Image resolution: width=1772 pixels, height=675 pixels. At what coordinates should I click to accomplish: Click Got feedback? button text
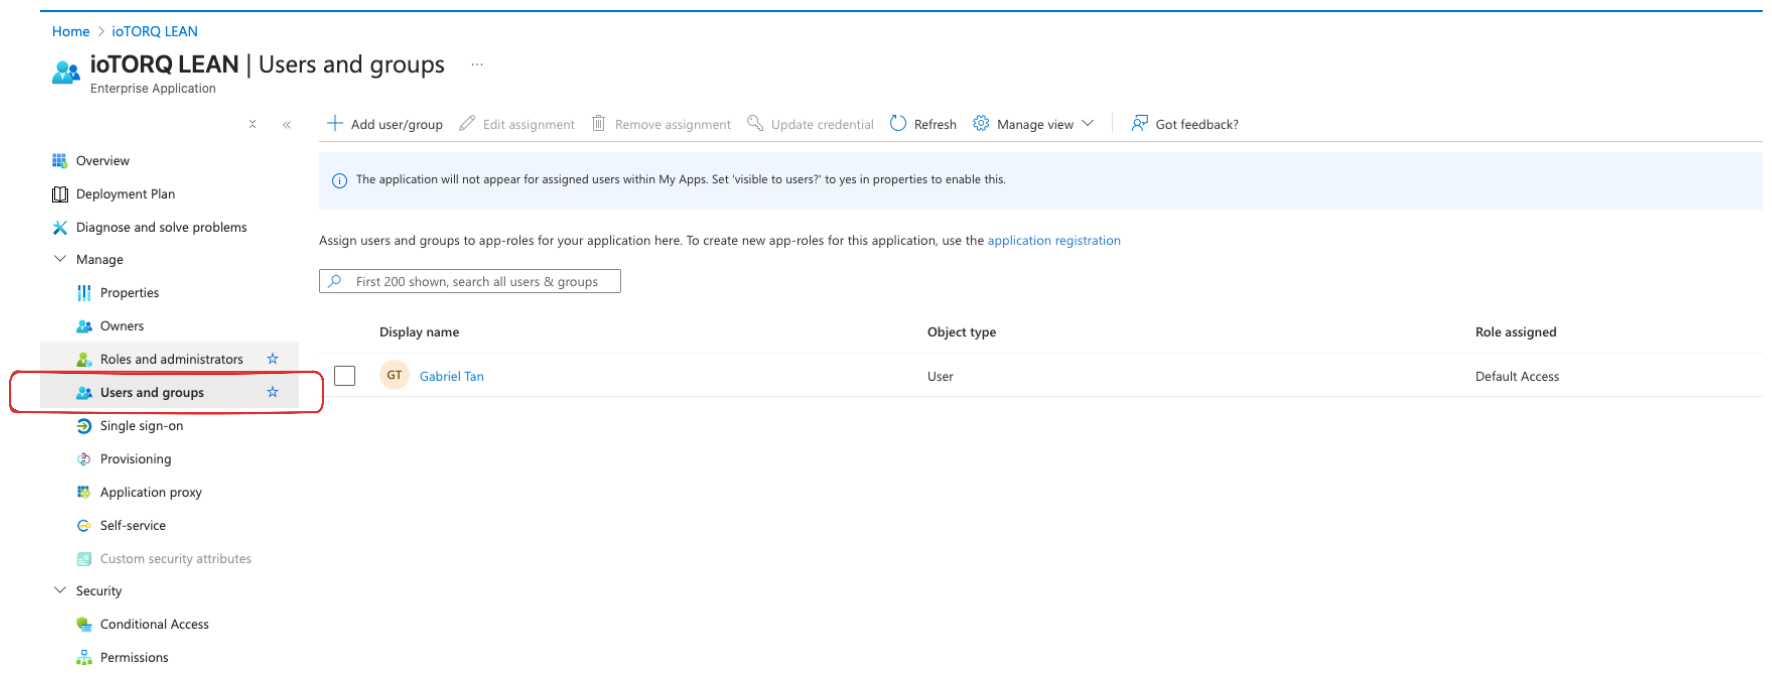point(1197,125)
